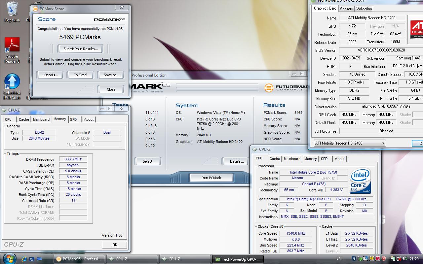The width and height of the screenshot is (423, 264).
Task: Click the CPU-Z Memory window title bar icon
Action: coord(4,110)
